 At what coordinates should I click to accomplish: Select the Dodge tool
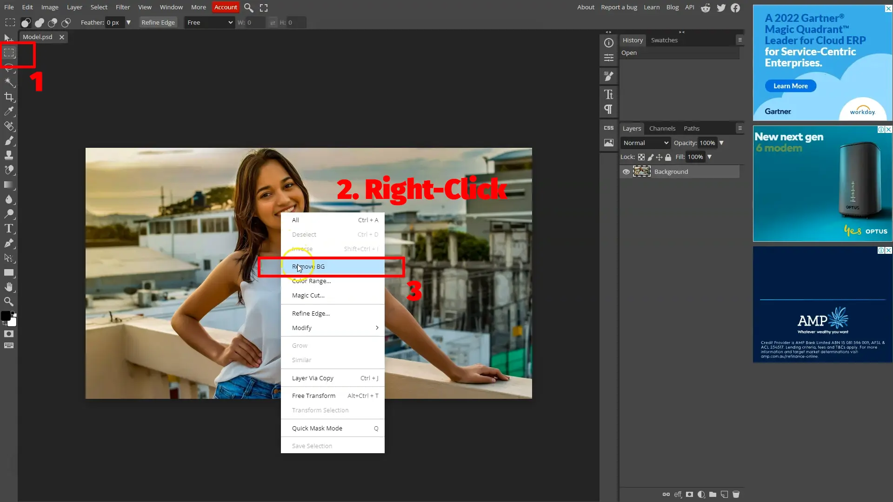coord(9,214)
